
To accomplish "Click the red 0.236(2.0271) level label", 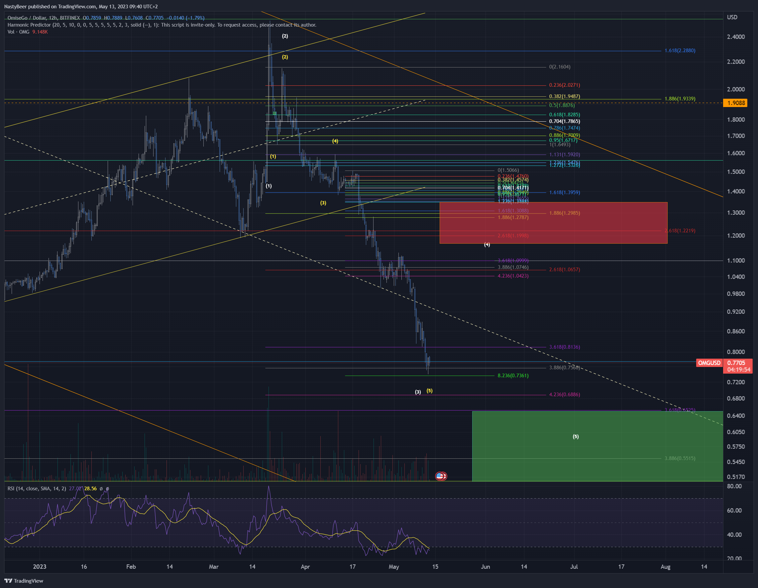I will (x=564, y=85).
